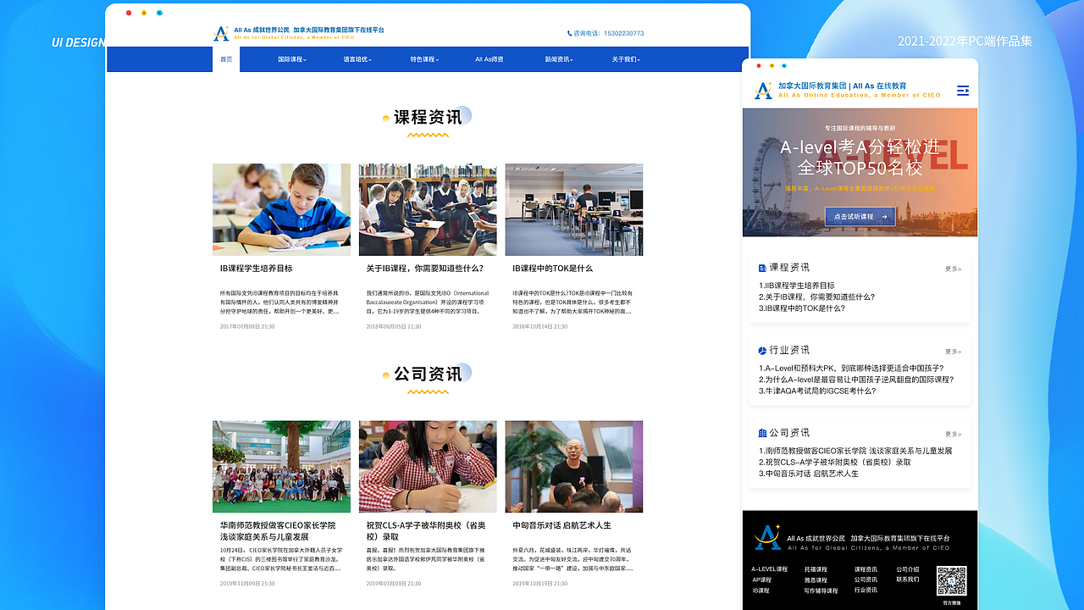Screen dimensions: 1084x610
Task: Click the 公司资讯 building icon in mobile view
Action: point(762,433)
